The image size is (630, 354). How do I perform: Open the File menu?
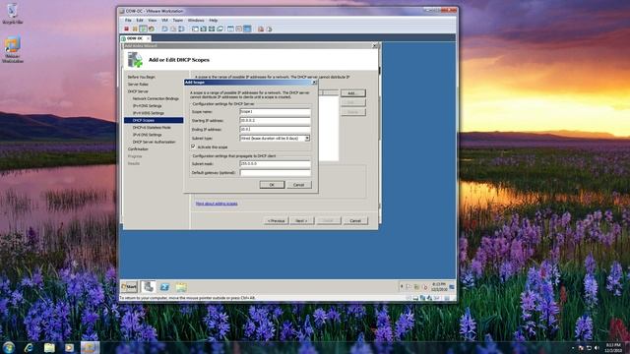128,20
